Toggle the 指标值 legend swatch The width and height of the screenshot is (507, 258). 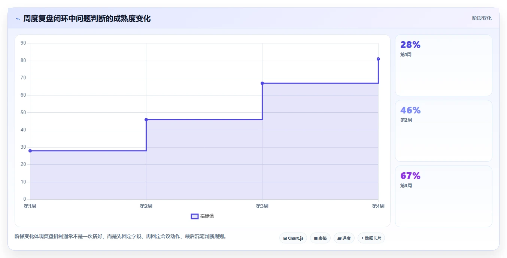(195, 216)
